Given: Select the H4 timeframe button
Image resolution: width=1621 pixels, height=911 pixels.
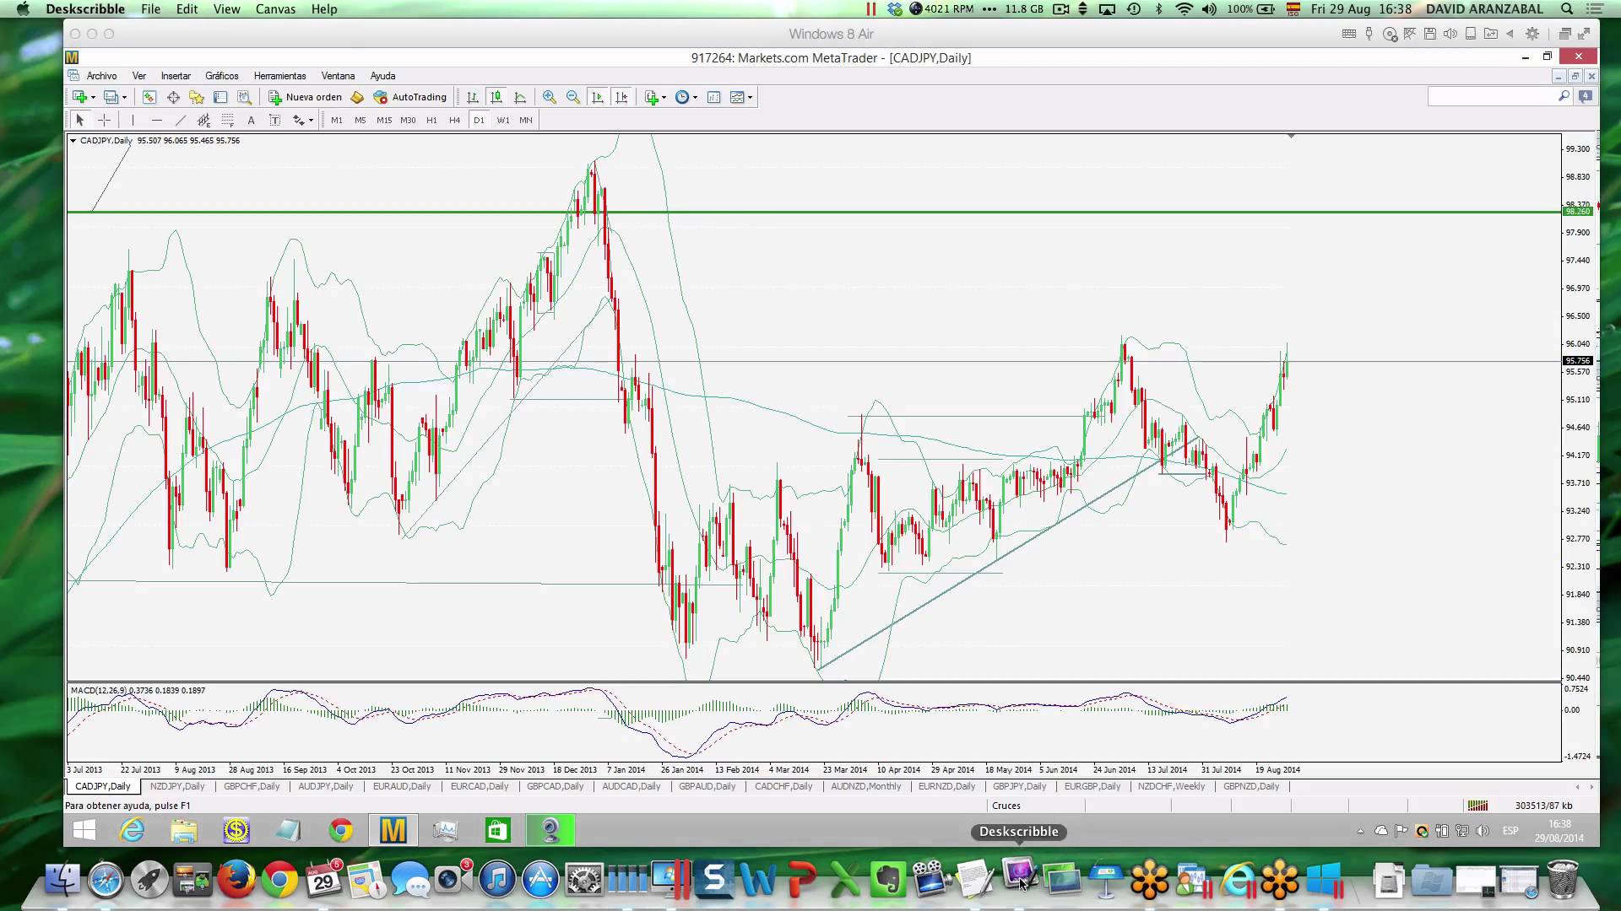Looking at the screenshot, I should pos(455,120).
